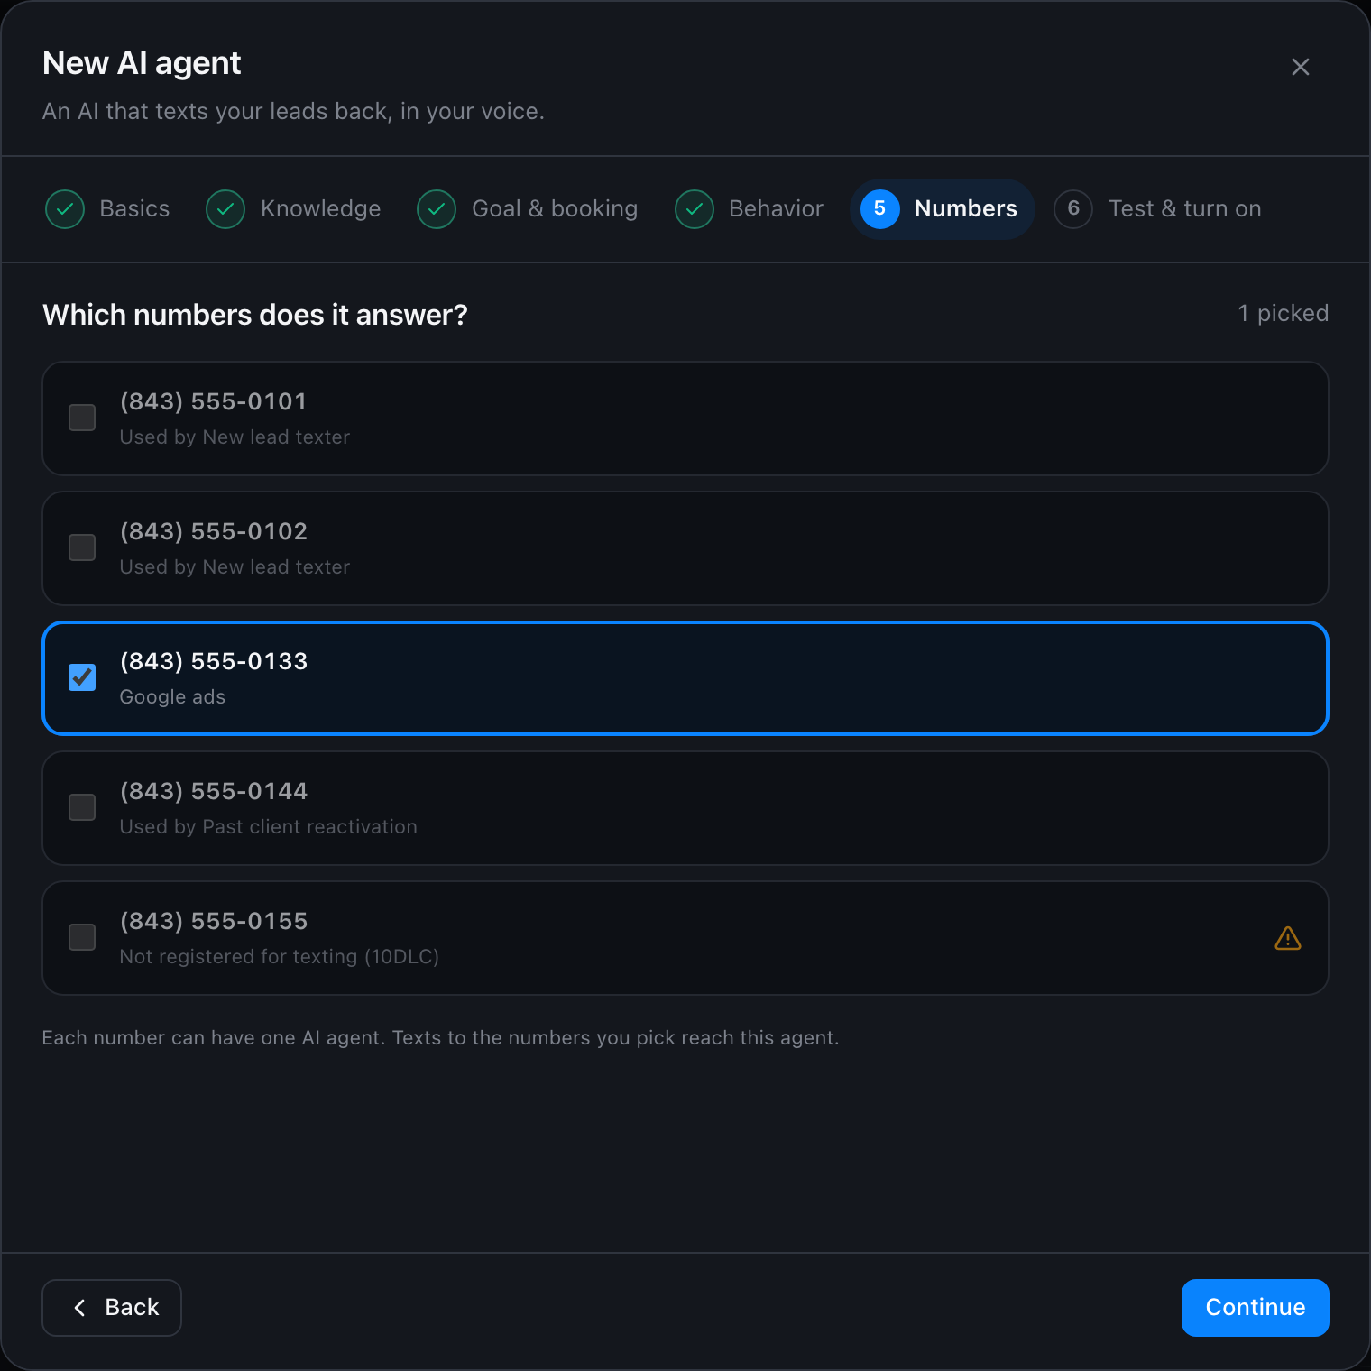Image resolution: width=1371 pixels, height=1371 pixels.
Task: Click 'Not registered for texting (10DLC)' text
Action: click(x=280, y=957)
